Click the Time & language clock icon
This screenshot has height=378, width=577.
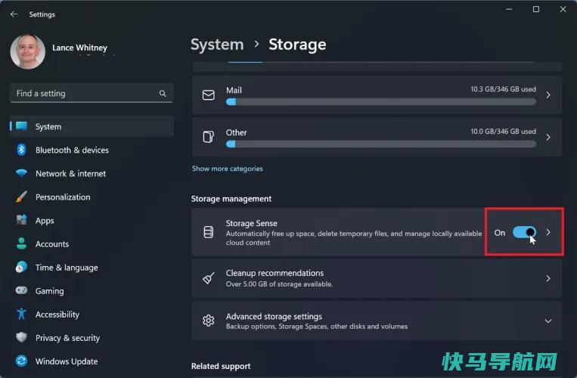click(21, 268)
